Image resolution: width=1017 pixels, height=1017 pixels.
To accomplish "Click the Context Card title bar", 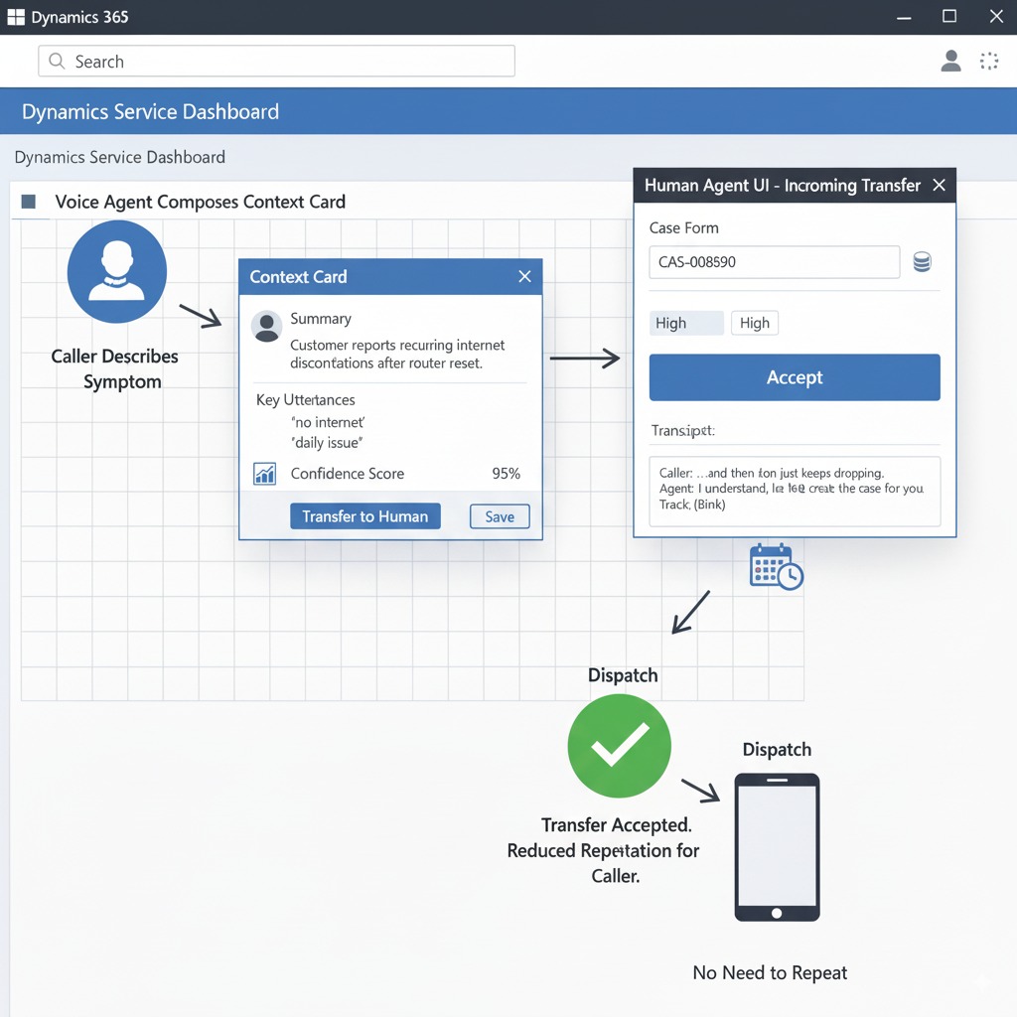I will tap(390, 277).
